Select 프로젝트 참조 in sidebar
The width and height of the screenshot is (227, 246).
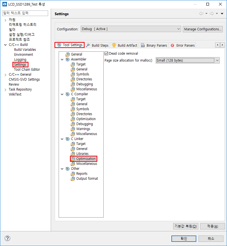19,40
